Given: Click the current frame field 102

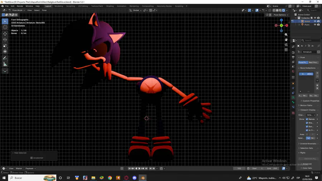Looking at the screenshot, I should tap(239, 168).
